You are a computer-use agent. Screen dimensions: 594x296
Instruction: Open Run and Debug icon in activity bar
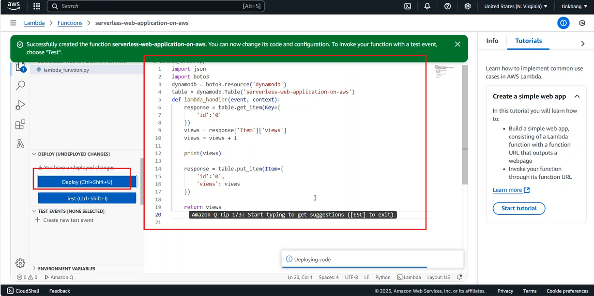(20, 105)
